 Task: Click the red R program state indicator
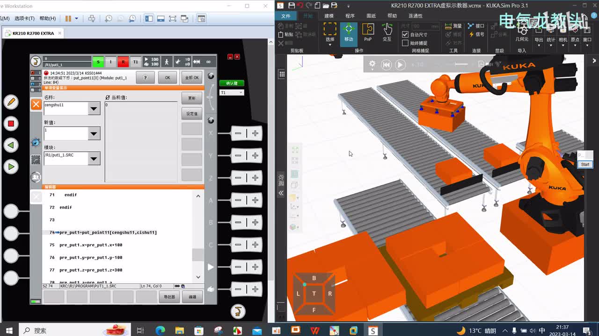pyautogui.click(x=123, y=62)
